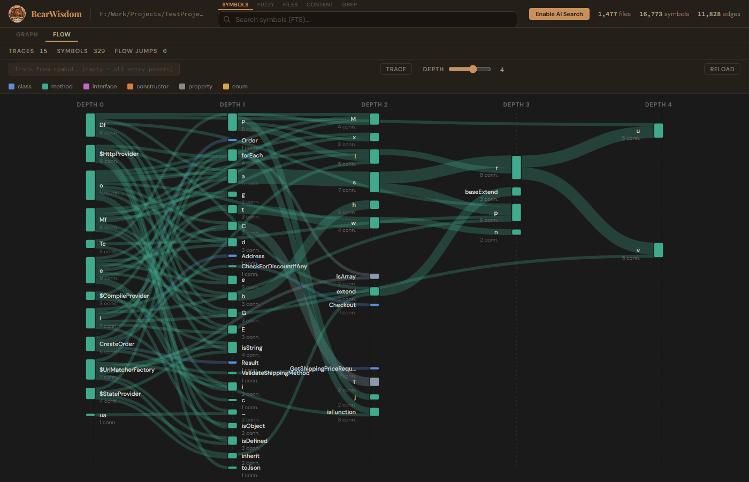Switch to the FILES search tab
The image size is (749, 482).
point(291,4)
